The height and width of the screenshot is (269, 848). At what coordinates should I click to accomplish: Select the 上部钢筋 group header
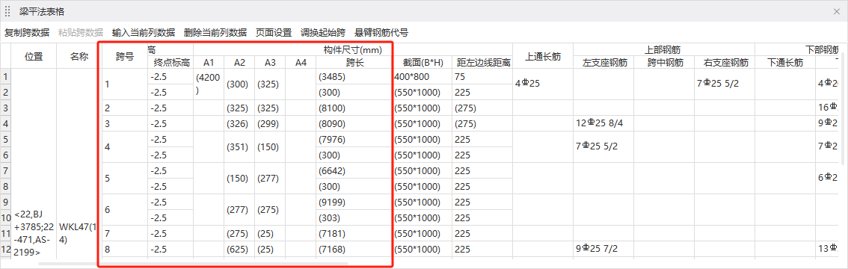[664, 50]
